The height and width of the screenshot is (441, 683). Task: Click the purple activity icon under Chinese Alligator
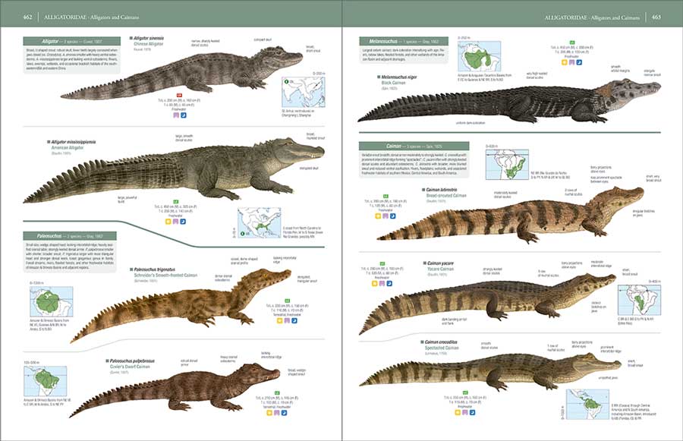(176, 115)
